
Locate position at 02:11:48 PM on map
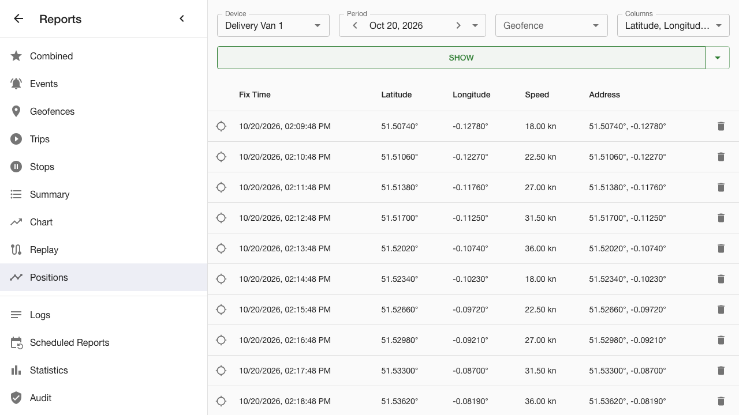tap(221, 187)
